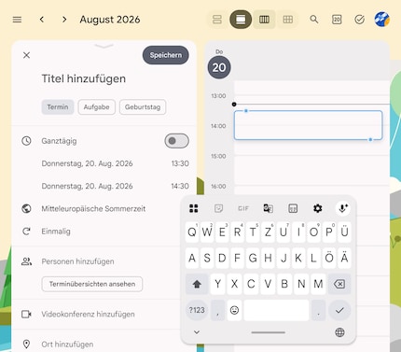Go to previous period arrow

pyautogui.click(x=42, y=20)
